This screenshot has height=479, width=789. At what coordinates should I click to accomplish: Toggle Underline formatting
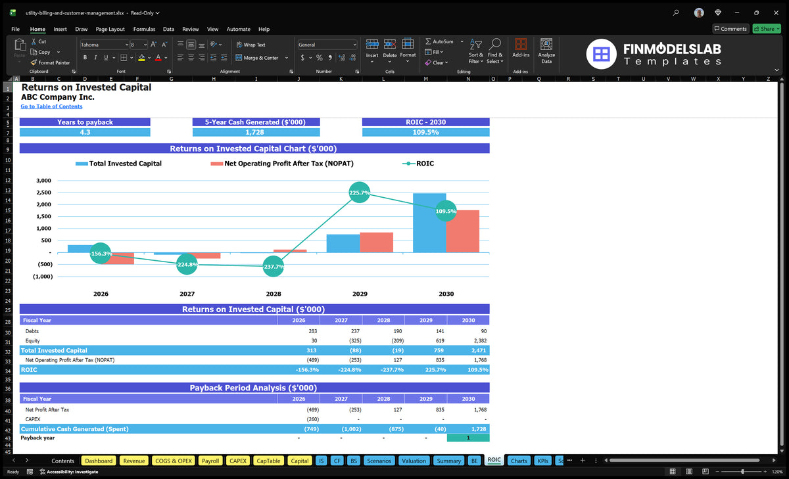[106, 58]
